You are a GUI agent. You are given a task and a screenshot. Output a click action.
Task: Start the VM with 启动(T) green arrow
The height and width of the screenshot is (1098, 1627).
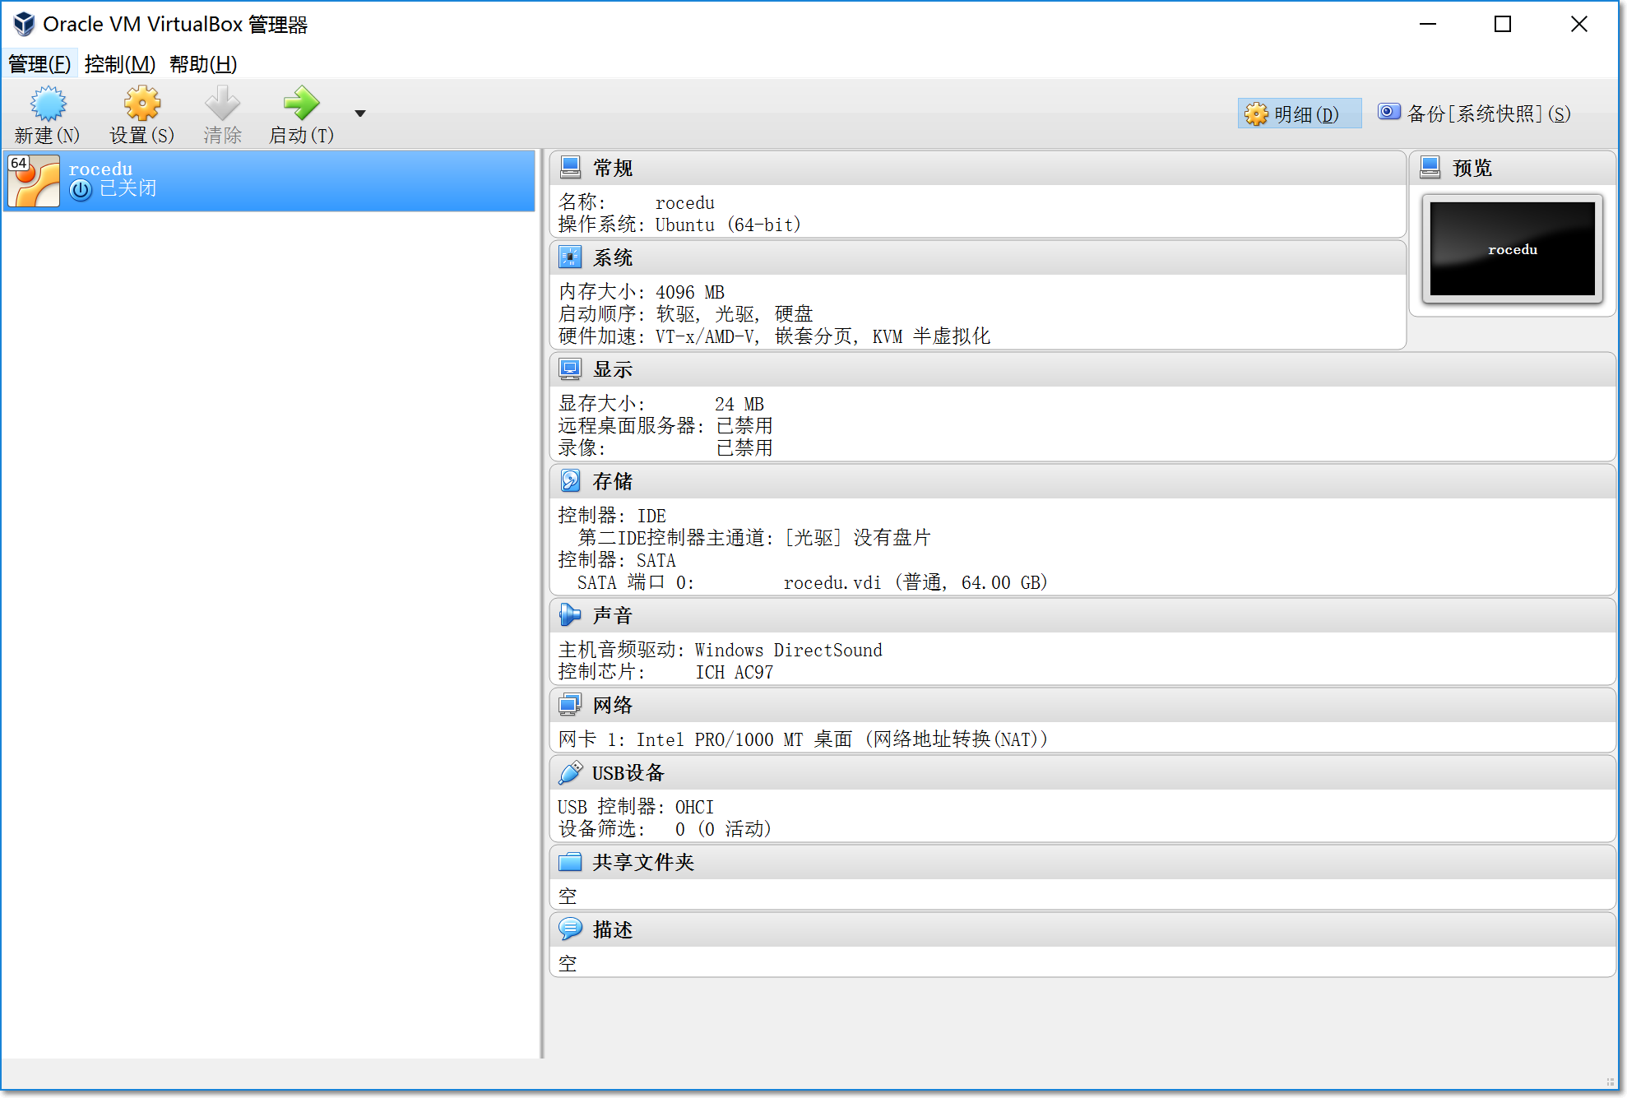point(301,104)
